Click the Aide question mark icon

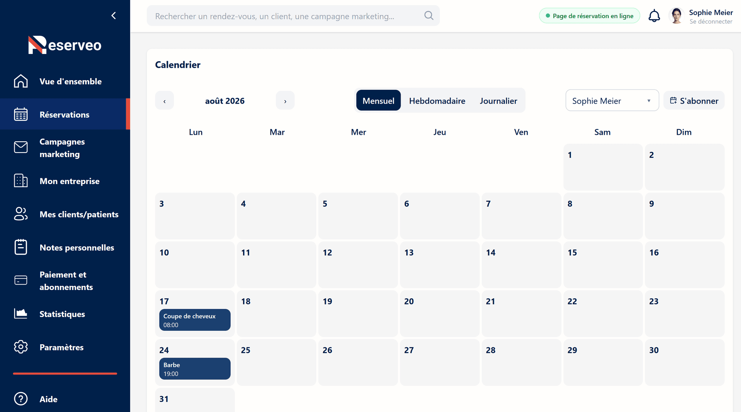coord(21,399)
